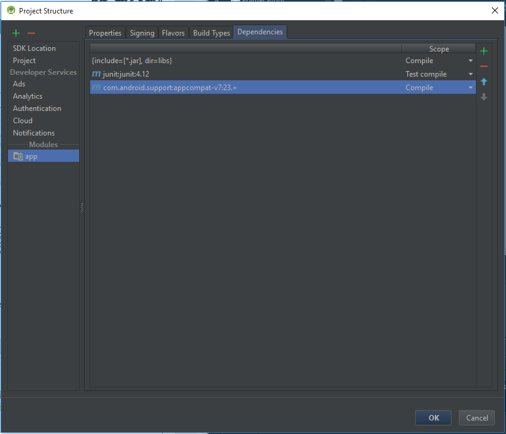Close the Project Structure dialog
Viewport: 506px width, 434px height.
[x=495, y=10]
